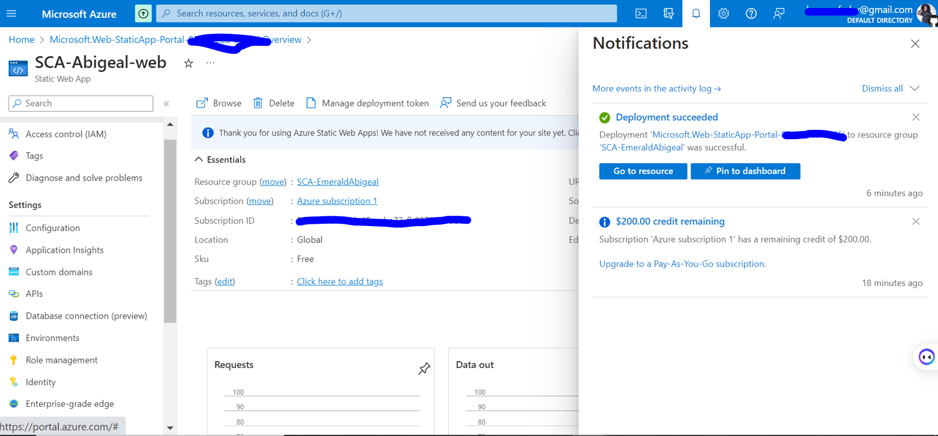Select Configuration from the sidebar
The height and width of the screenshot is (436, 938).
click(x=53, y=228)
